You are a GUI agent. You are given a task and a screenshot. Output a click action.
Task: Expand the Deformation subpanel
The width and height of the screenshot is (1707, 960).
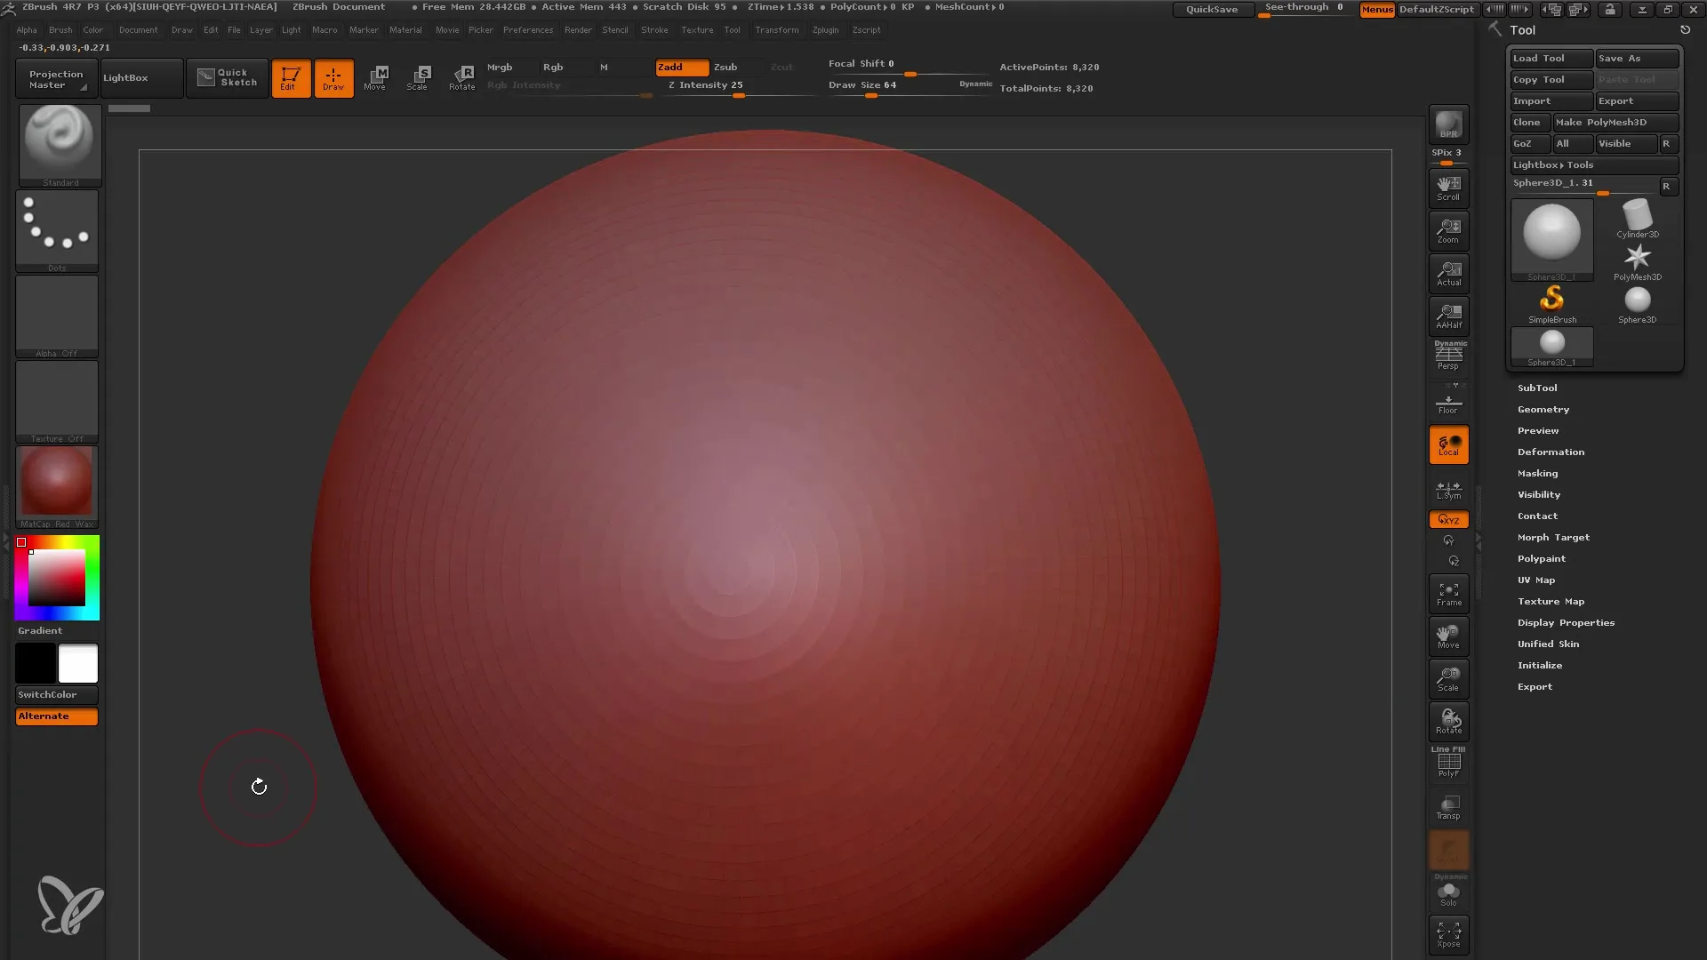pos(1551,452)
